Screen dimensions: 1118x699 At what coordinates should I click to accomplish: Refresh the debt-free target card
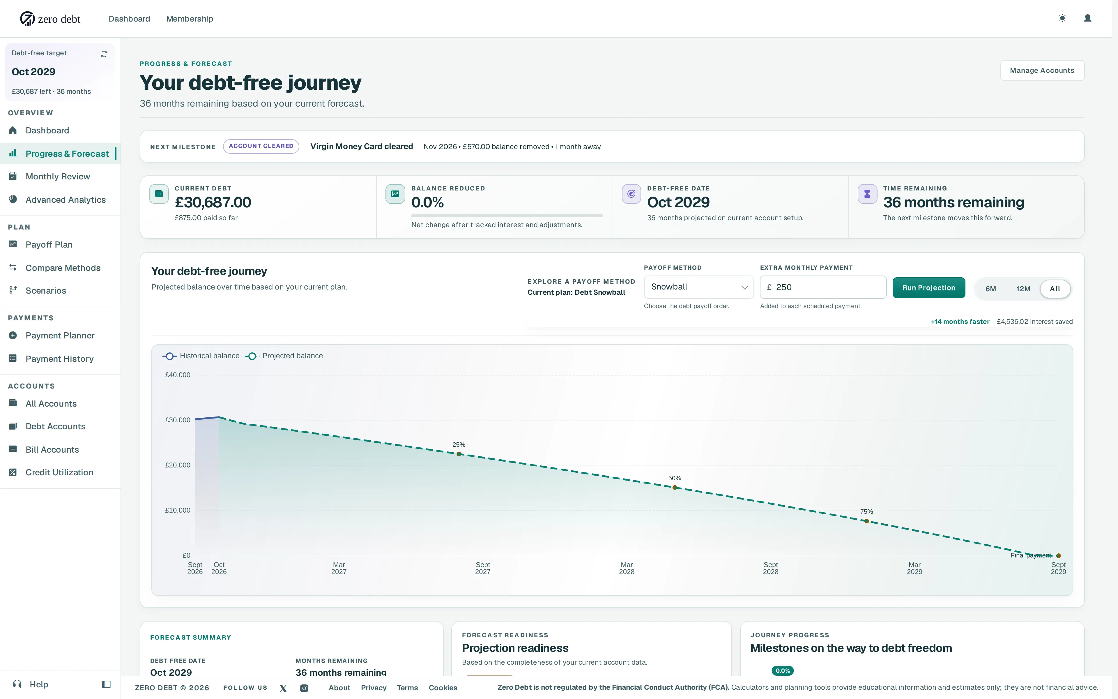(104, 54)
